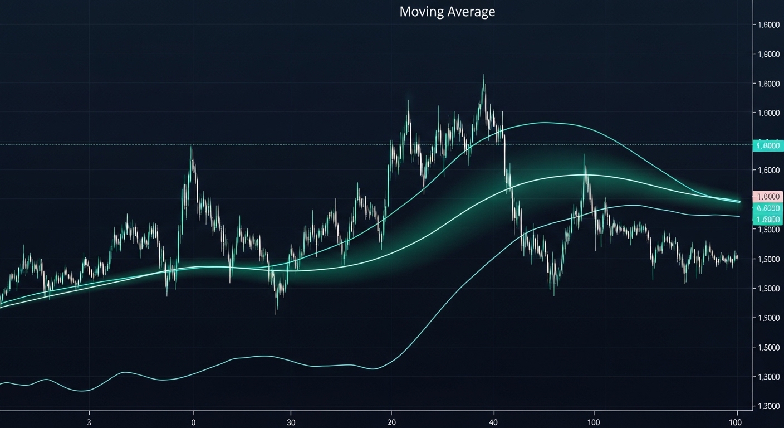Click the last candlestick at right end
This screenshot has height=428, width=784.
[x=736, y=257]
